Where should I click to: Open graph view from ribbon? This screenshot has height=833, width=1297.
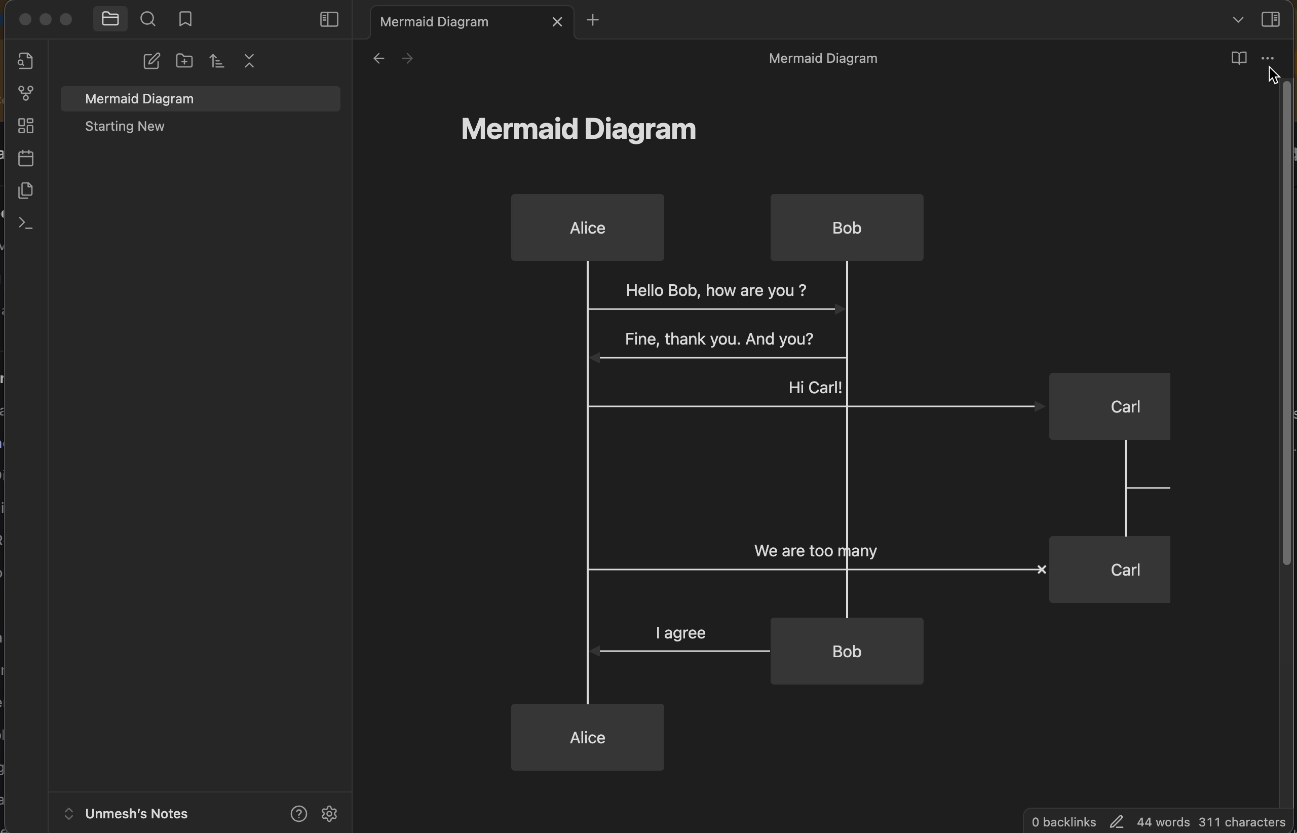(x=25, y=93)
